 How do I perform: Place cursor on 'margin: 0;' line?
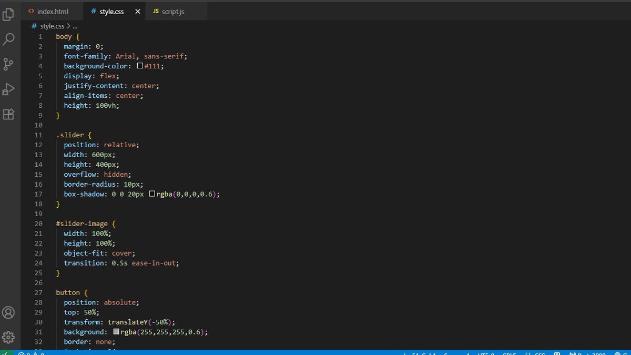84,46
